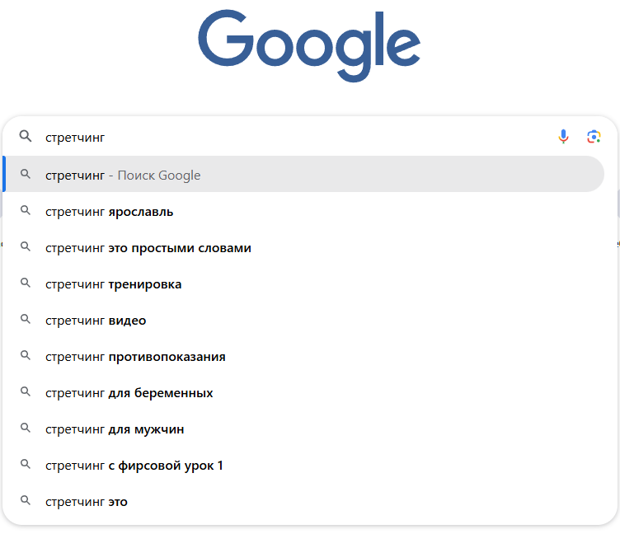Click inside the search text field

[x=289, y=137]
